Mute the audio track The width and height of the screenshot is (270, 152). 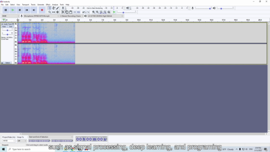[4, 27]
